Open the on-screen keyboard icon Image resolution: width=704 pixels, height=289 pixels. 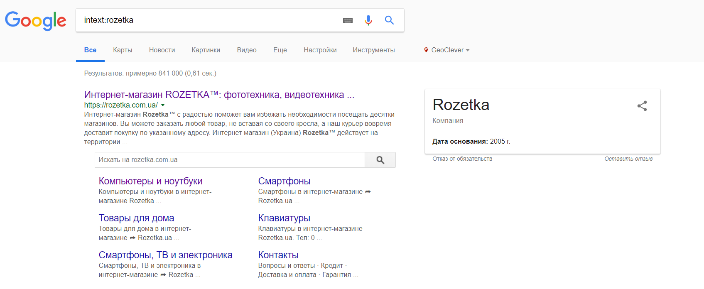pos(348,20)
